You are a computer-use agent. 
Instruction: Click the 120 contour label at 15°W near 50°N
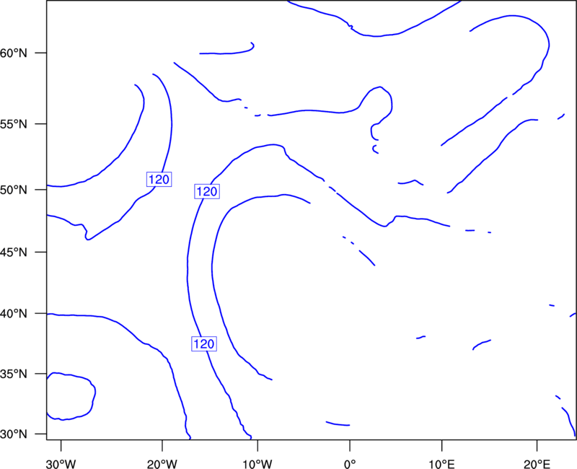(207, 191)
